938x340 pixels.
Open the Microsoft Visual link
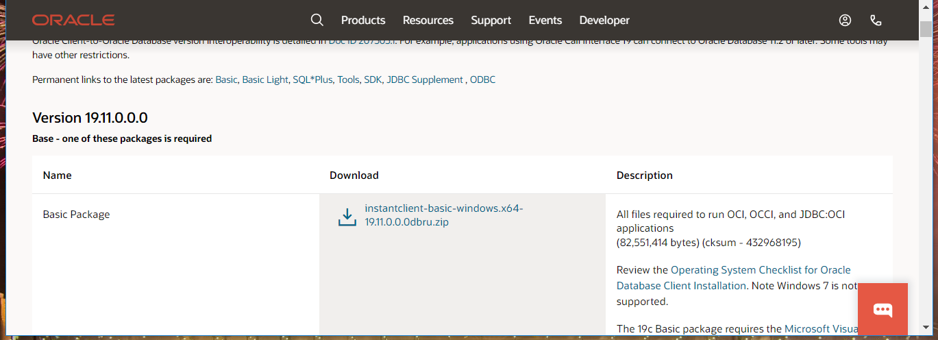pos(822,328)
